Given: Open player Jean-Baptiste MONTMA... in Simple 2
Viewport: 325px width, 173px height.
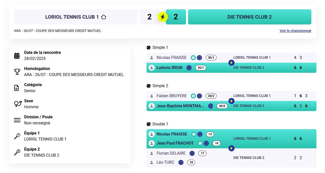Looking at the screenshot, I should point(180,106).
